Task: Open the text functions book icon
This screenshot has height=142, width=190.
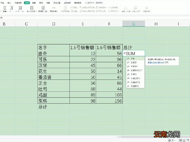Action: point(11,8)
